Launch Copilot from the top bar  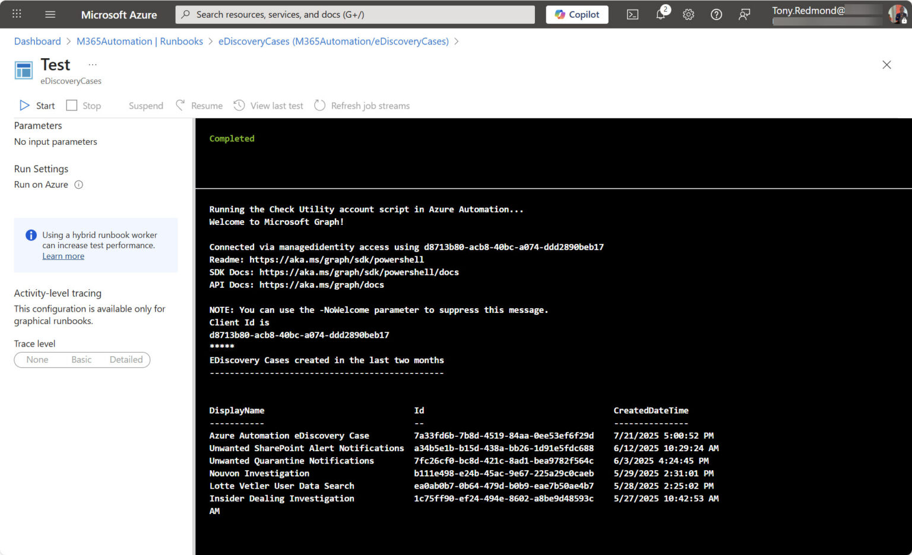coord(577,14)
